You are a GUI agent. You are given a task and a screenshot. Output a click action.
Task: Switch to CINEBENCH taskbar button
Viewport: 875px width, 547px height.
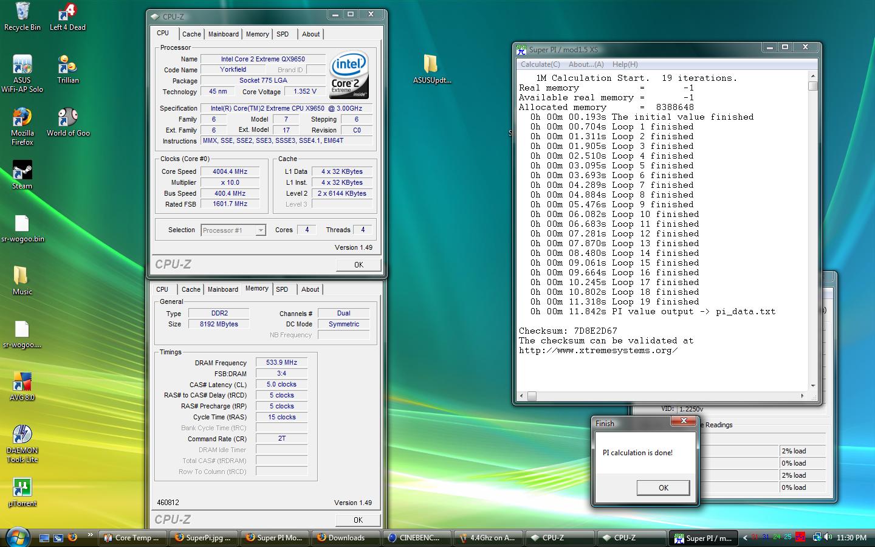tap(417, 538)
